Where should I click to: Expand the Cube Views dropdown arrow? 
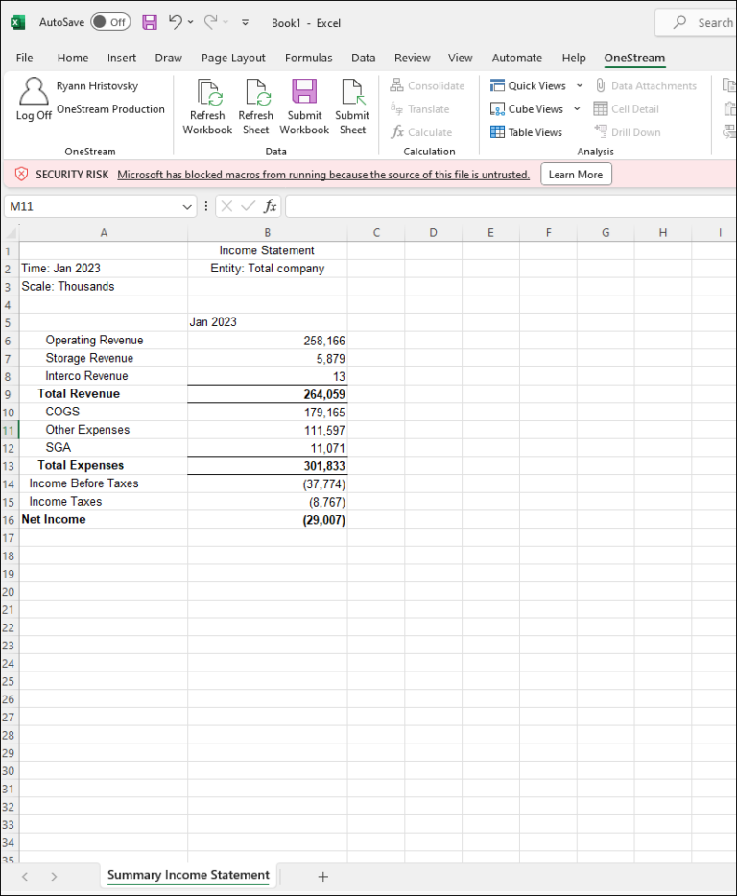577,109
